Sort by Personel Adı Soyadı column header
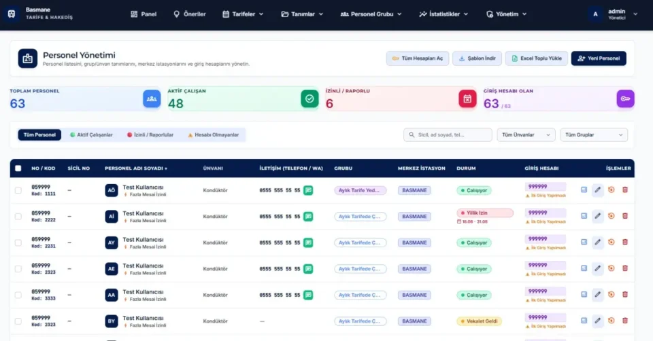This screenshot has height=341, width=653. (136, 168)
